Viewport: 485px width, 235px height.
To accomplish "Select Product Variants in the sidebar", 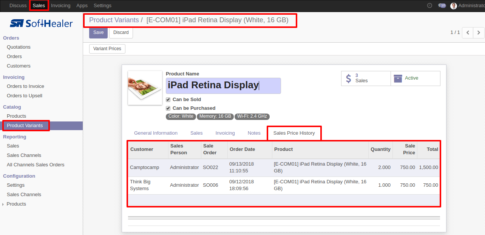I will tap(25, 126).
